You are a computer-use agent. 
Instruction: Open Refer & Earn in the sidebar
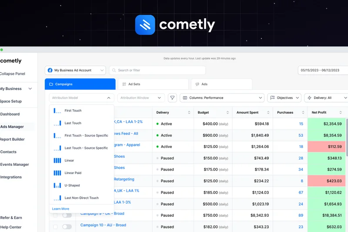click(11, 218)
